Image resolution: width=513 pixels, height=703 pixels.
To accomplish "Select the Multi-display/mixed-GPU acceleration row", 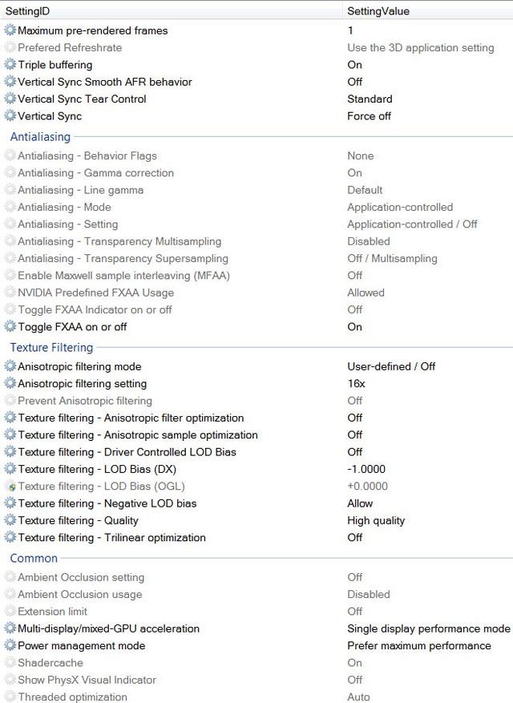I will click(x=108, y=629).
